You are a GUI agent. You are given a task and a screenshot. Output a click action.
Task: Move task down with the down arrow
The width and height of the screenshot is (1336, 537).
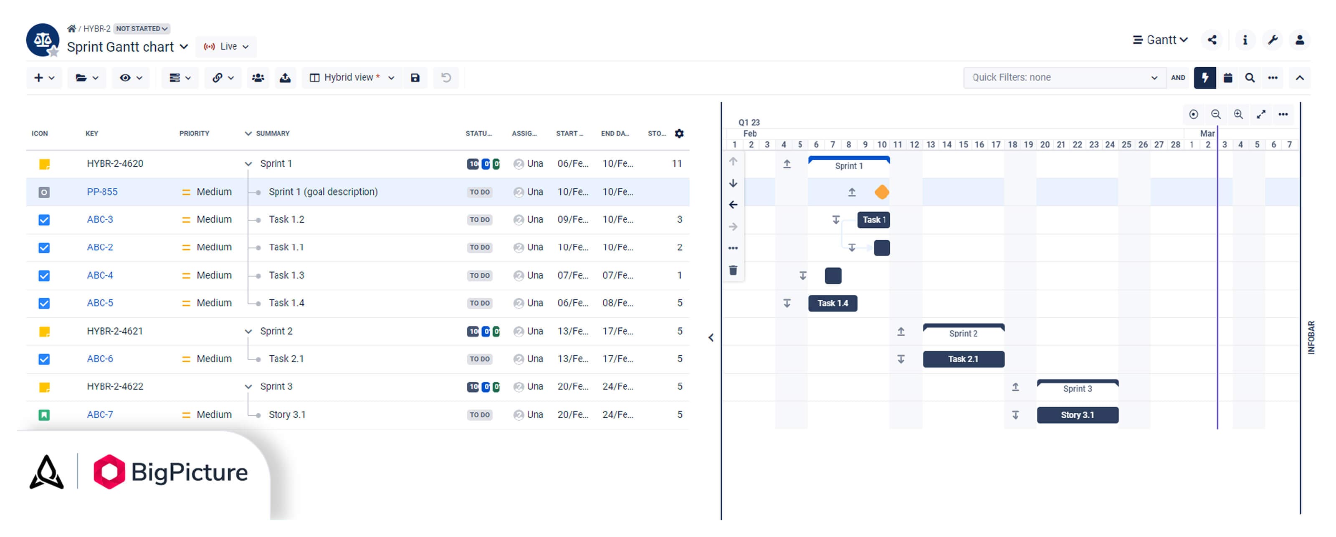(733, 183)
